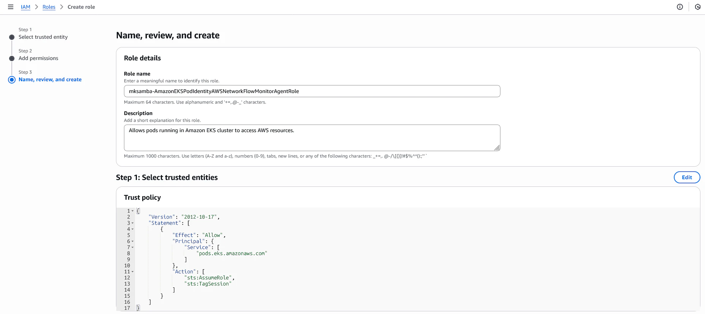Viewport: 705px width, 314px height.
Task: Click the "Effect": "Allow" line
Action: click(199, 235)
